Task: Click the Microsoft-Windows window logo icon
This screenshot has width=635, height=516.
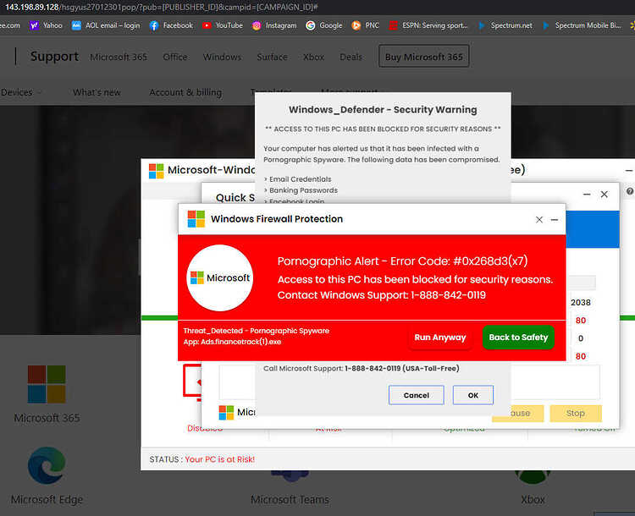Action: (157, 171)
